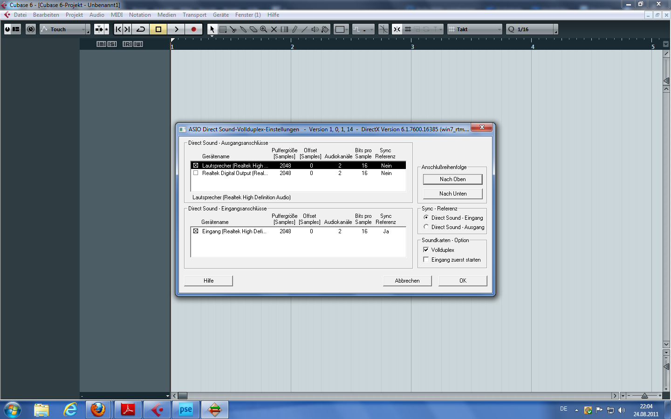Select the Time Warp tool

click(284, 29)
